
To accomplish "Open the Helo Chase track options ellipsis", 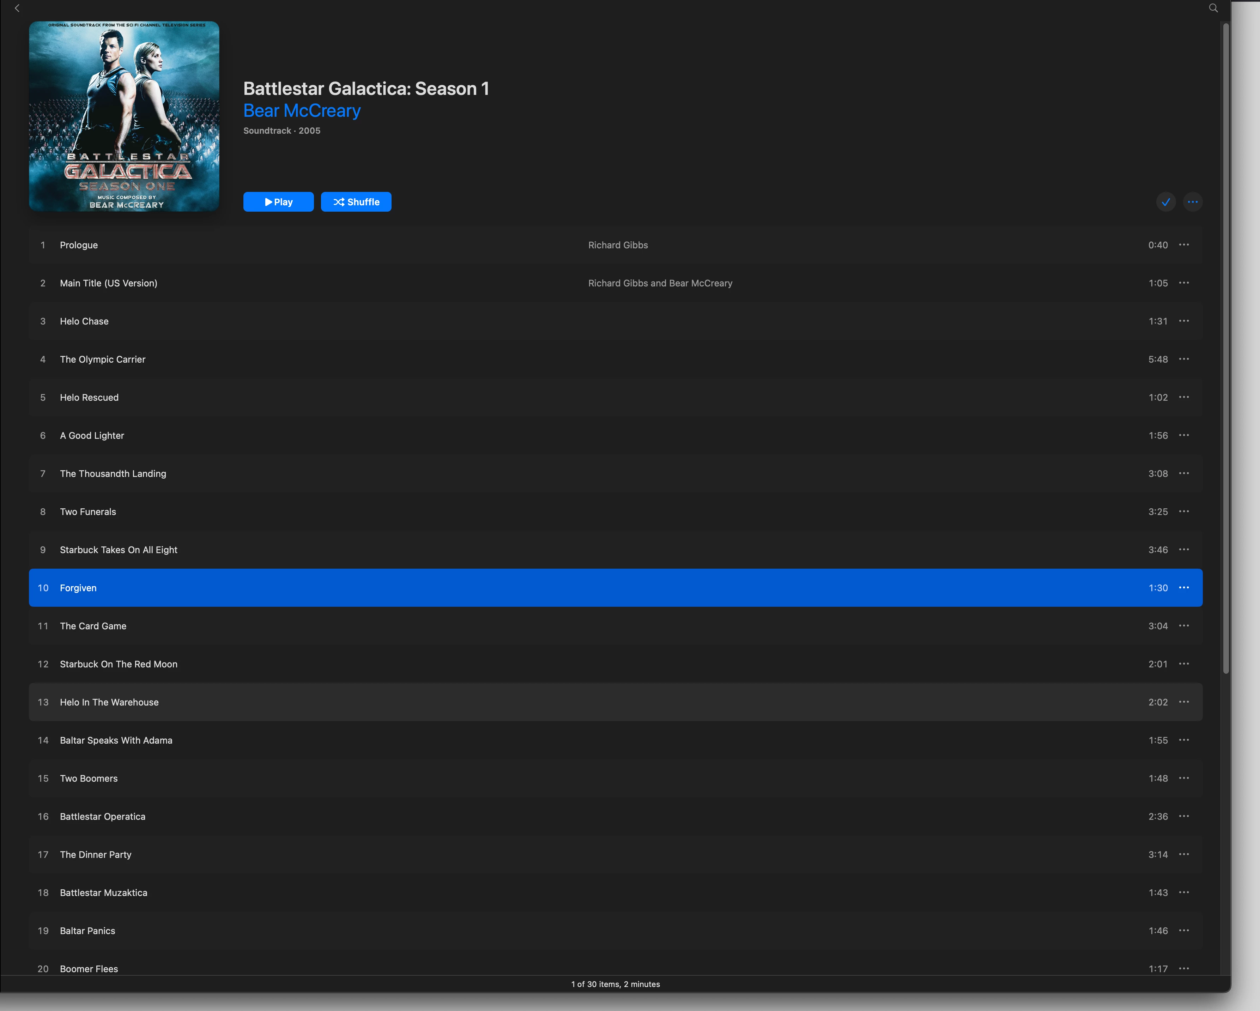I will (1183, 321).
